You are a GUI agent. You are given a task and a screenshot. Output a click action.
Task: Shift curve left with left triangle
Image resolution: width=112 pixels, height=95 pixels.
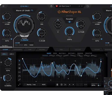click(69, 85)
